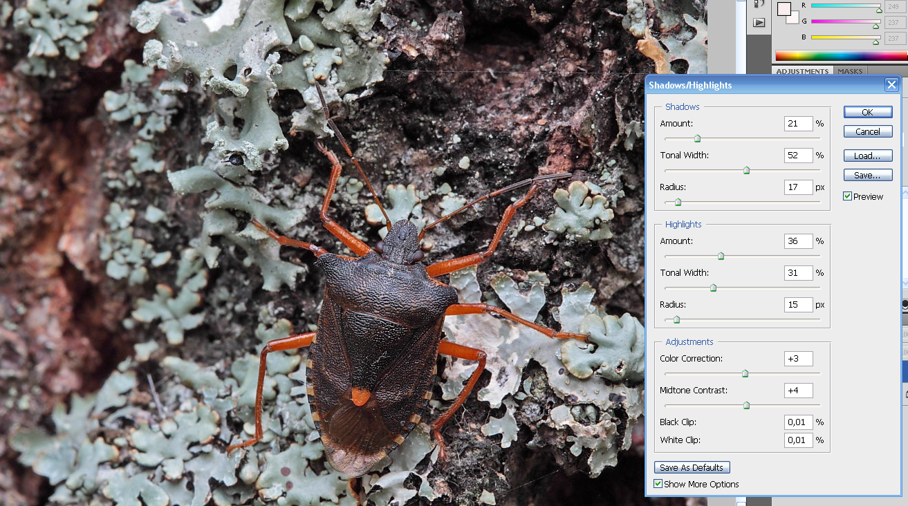Open the Load settings dialog
Image resolution: width=908 pixels, height=506 pixels.
867,156
